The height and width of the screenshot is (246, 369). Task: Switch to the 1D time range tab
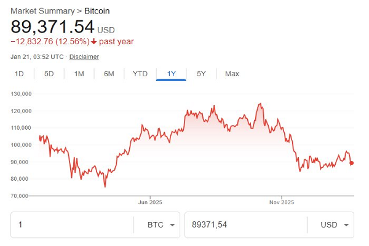tap(19, 74)
